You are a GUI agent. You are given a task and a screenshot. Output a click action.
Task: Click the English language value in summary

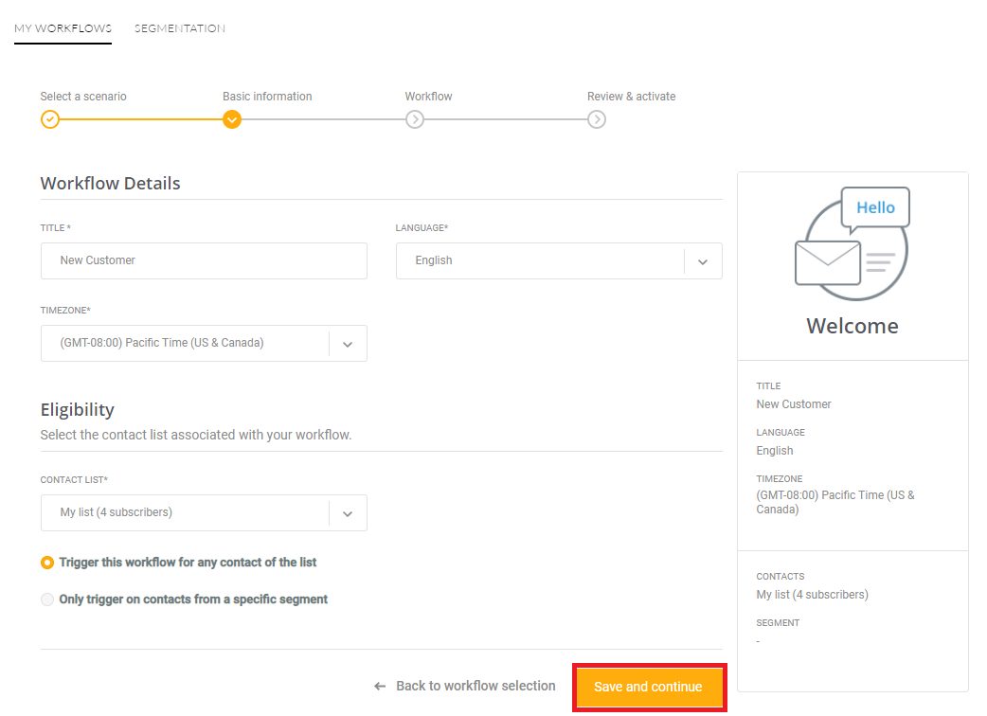(774, 451)
